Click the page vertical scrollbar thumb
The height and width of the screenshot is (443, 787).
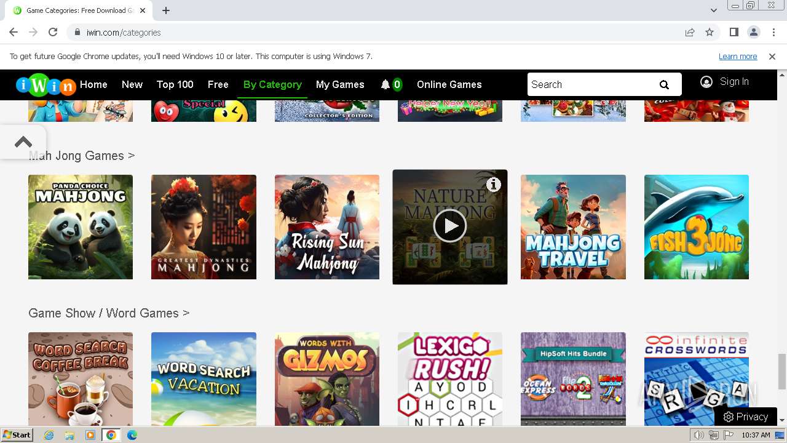[781, 372]
